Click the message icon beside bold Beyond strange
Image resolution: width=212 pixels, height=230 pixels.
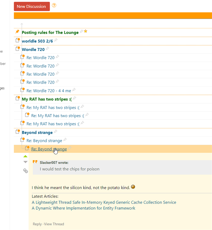18,131
